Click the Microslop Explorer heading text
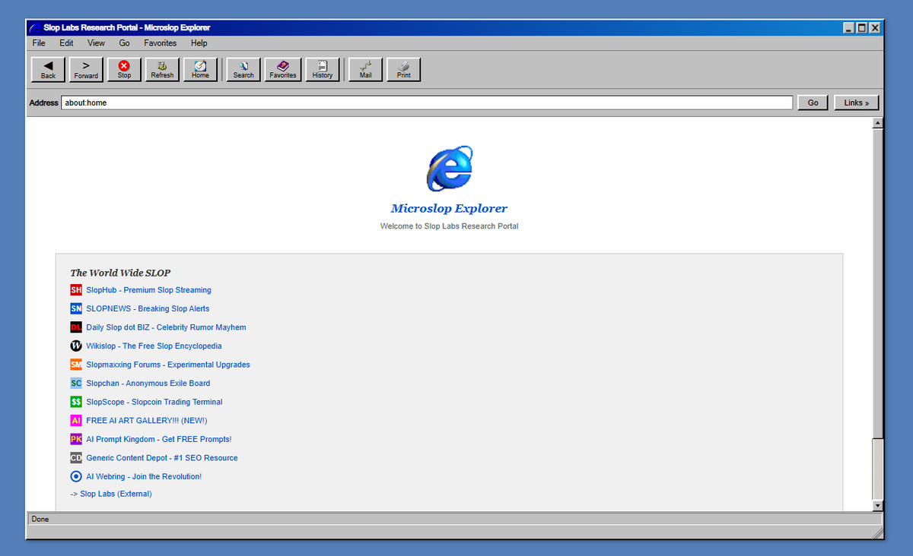913x556 pixels. pos(449,208)
